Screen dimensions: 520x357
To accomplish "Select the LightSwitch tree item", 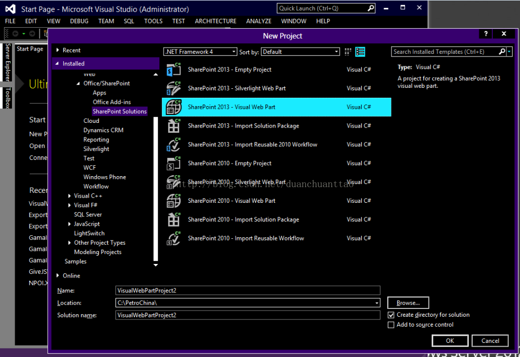I will pyautogui.click(x=89, y=233).
